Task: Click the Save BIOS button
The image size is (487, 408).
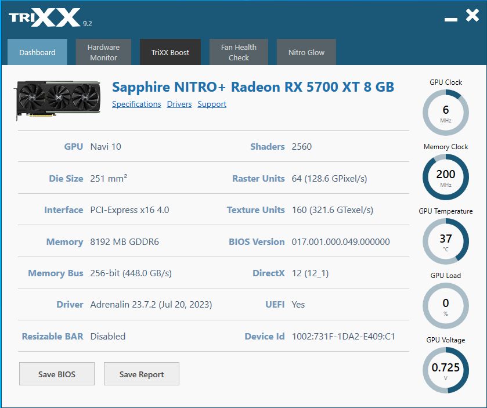Action: tap(57, 374)
